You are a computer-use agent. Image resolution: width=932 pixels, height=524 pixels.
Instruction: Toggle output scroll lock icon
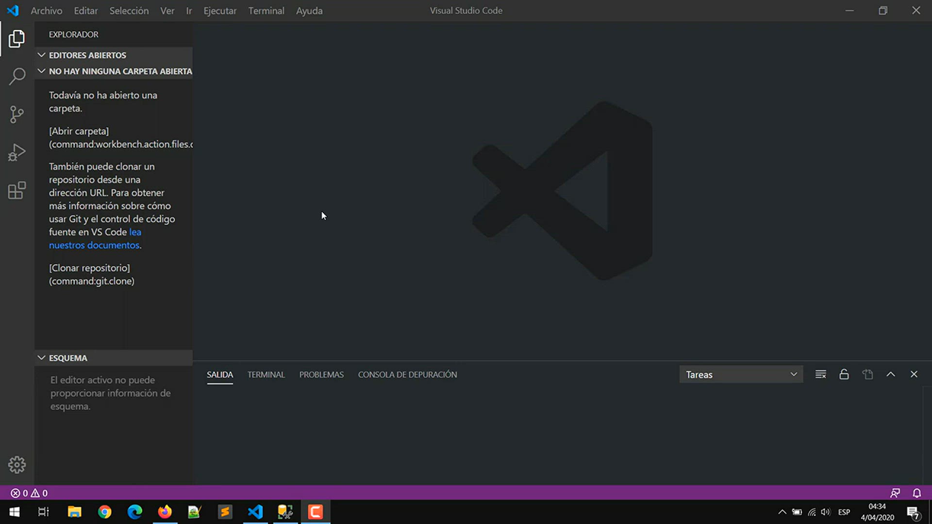coord(844,375)
